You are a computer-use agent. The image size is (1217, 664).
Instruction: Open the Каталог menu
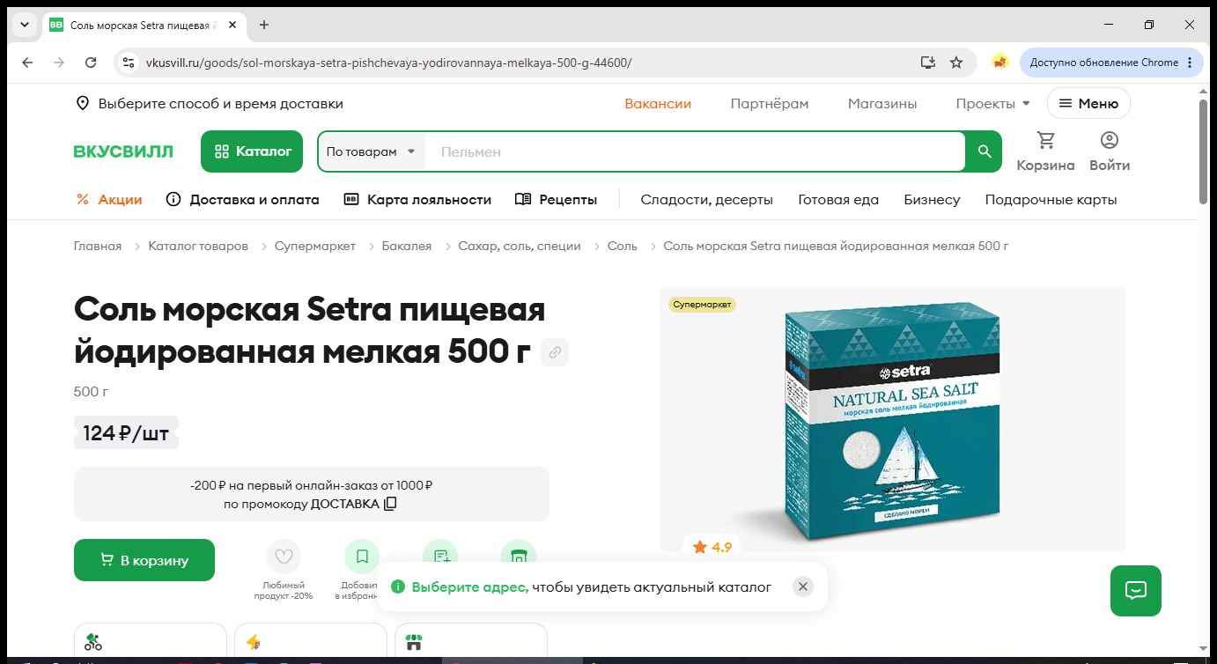pyautogui.click(x=252, y=151)
